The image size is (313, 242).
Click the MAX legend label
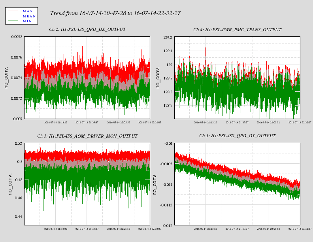[28, 11]
